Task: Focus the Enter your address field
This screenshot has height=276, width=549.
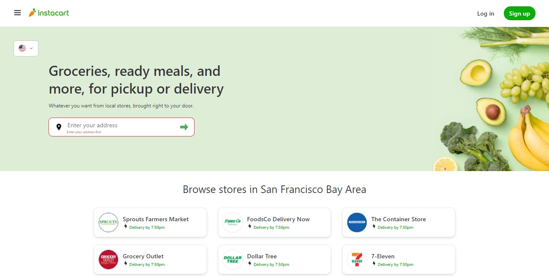Action: click(120, 126)
